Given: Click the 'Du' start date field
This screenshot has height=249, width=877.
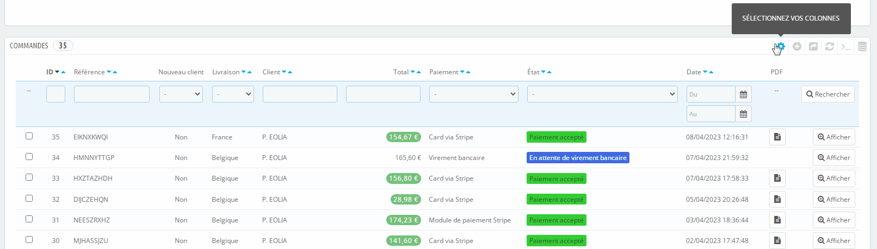Looking at the screenshot, I should pos(711,94).
